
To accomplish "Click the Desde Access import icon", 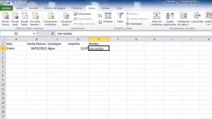I will click(x=5, y=19).
